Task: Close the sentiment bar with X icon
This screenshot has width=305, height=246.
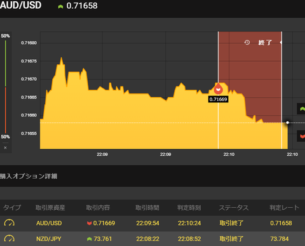Action: 5,147
